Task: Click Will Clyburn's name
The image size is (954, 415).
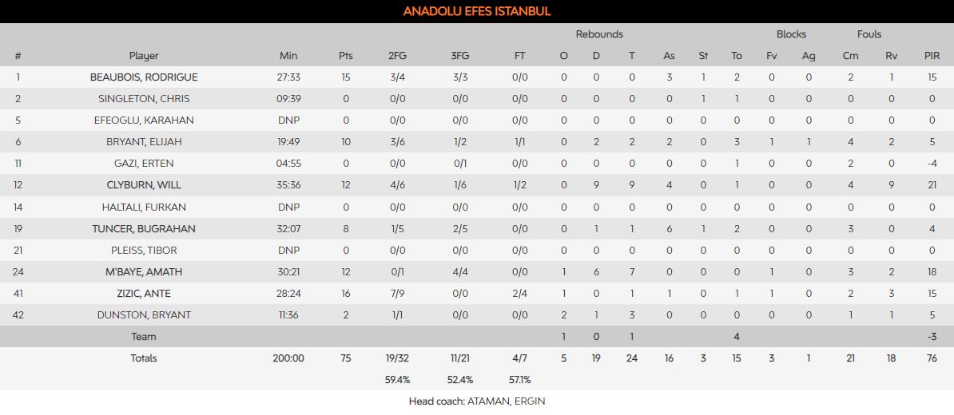Action: [x=144, y=185]
